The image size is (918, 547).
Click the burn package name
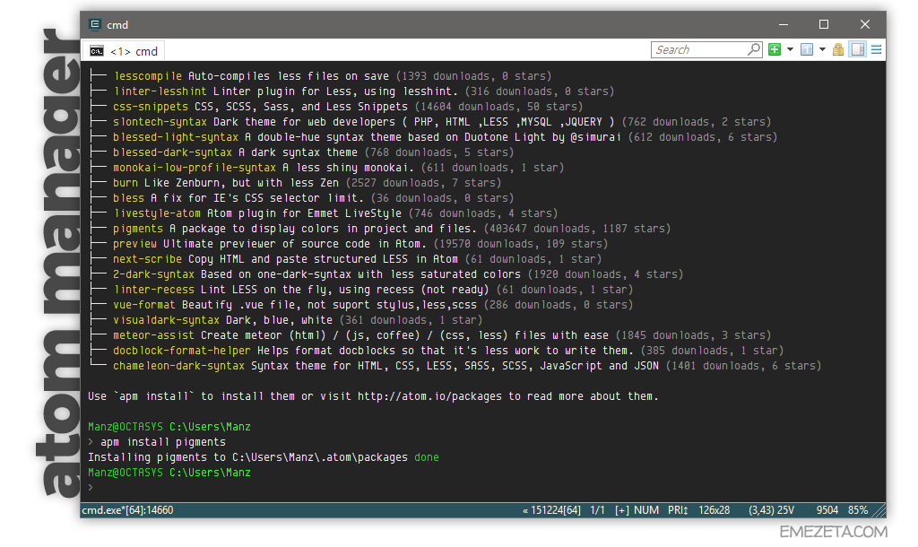126,183
